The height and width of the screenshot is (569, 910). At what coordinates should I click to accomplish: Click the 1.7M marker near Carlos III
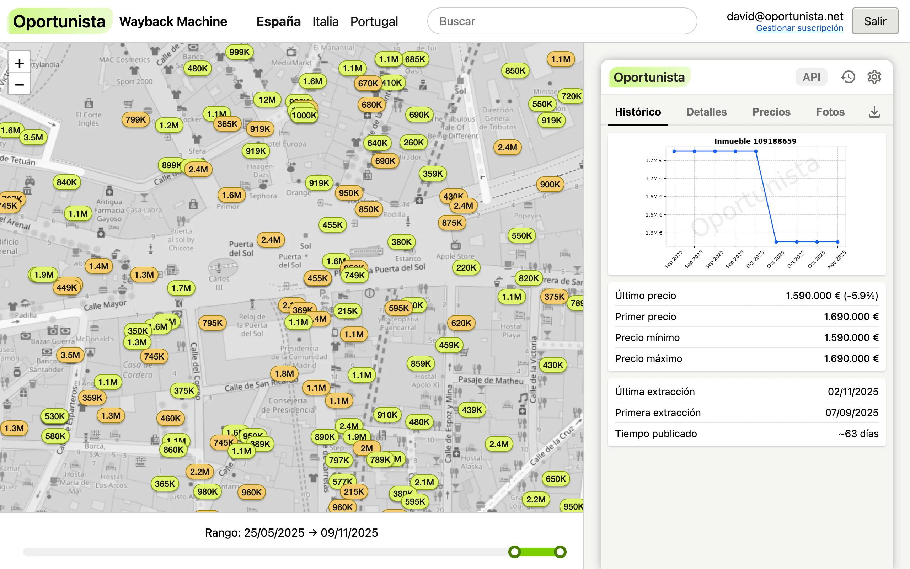click(x=181, y=288)
